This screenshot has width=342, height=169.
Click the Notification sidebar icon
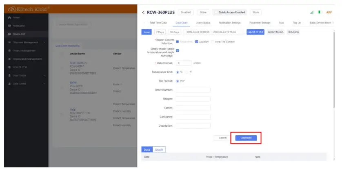tap(9, 26)
